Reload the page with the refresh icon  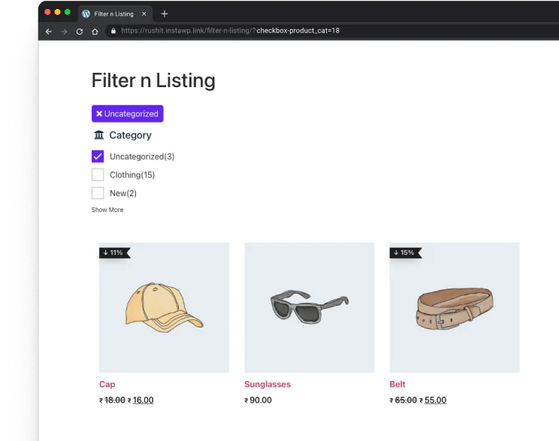(80, 32)
